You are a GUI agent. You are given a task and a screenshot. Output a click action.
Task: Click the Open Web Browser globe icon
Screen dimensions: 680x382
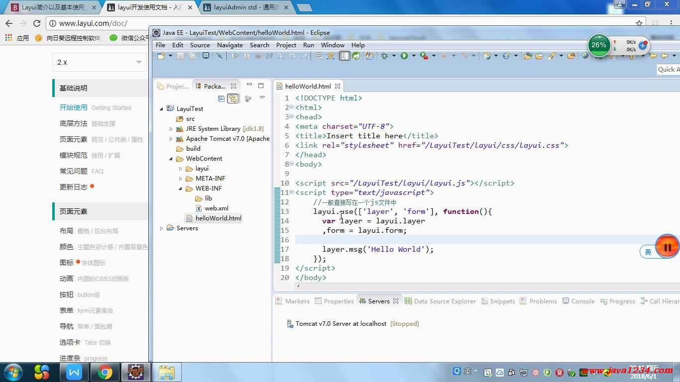click(x=585, y=56)
